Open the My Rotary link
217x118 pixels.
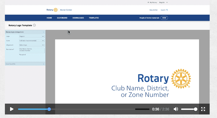[152, 2]
